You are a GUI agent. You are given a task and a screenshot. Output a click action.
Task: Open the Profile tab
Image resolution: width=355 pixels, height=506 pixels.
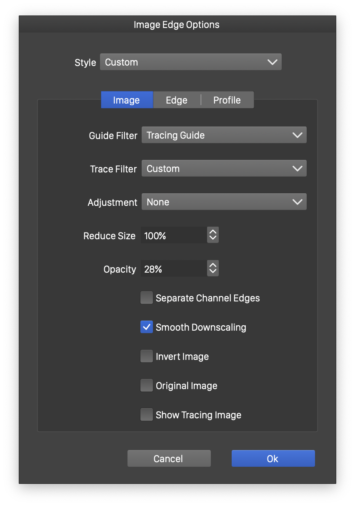click(227, 100)
